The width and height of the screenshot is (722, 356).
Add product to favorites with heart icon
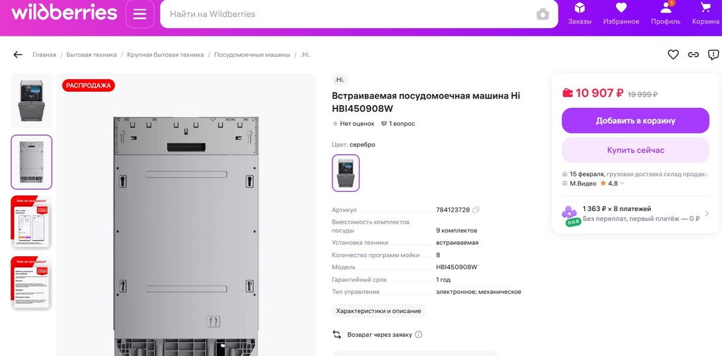pos(673,55)
